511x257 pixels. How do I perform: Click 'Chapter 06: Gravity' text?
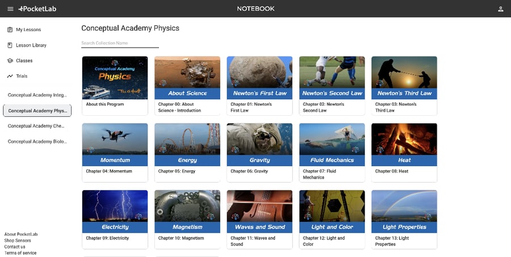point(249,171)
